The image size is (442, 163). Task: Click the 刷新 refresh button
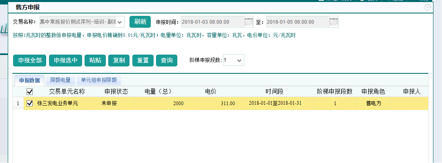140,22
